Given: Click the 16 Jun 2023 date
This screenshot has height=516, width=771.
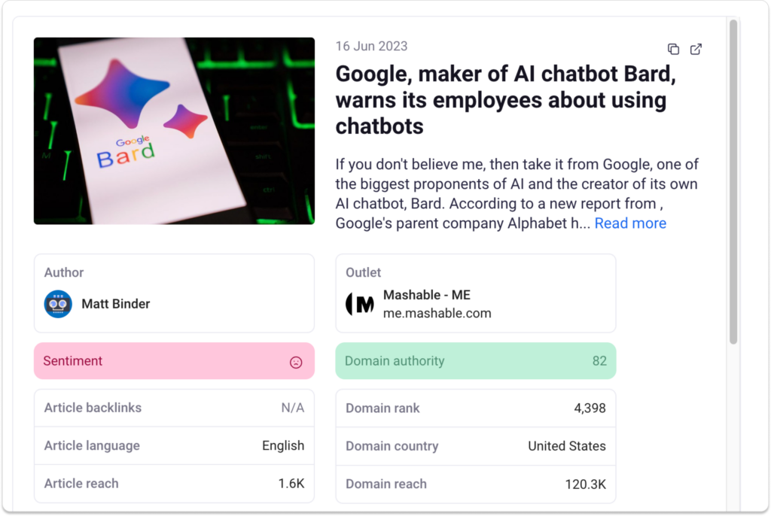Looking at the screenshot, I should [x=371, y=46].
